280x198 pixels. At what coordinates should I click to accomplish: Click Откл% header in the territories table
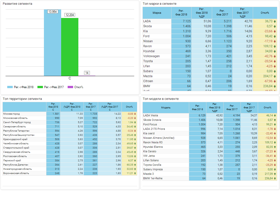pyautogui.click(x=129, y=107)
